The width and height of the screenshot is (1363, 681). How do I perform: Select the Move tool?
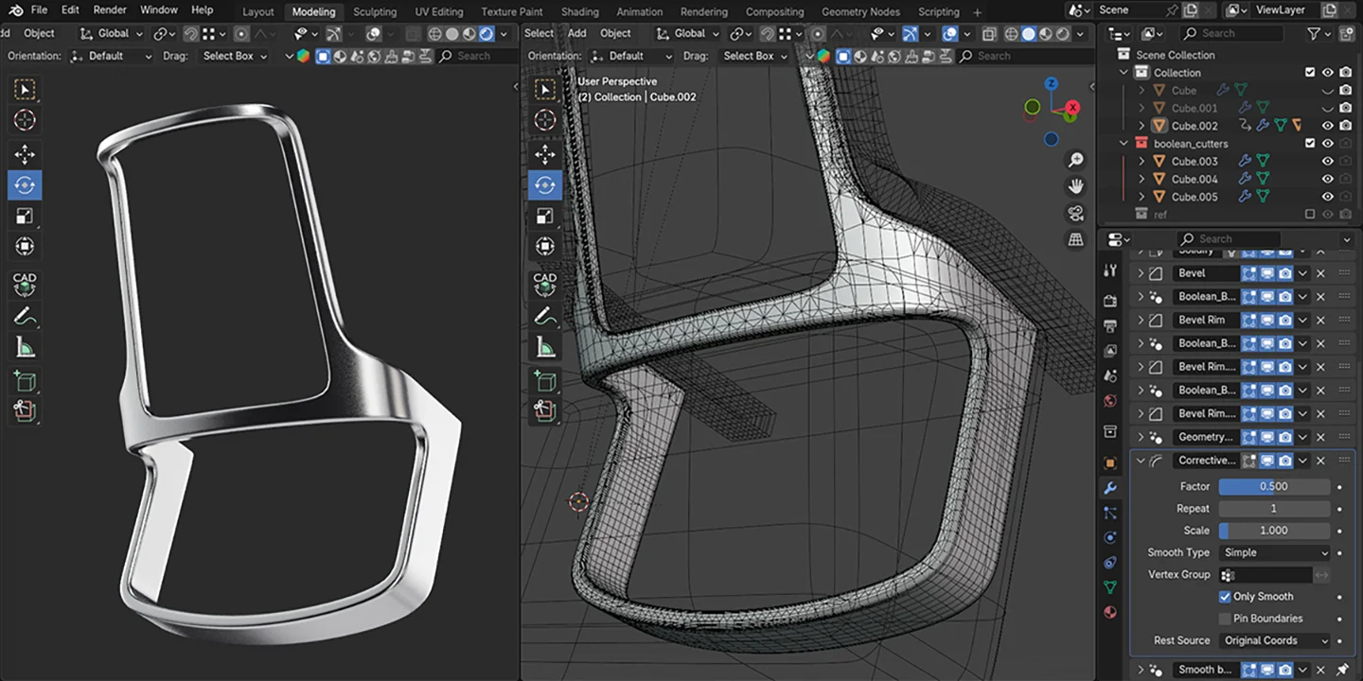click(x=25, y=154)
